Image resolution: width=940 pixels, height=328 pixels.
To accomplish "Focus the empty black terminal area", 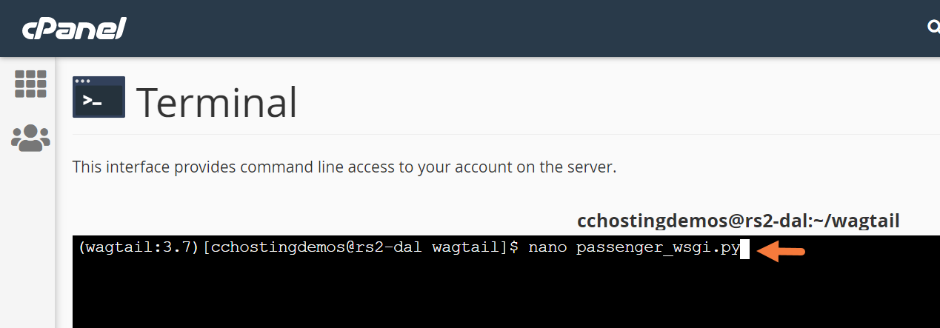I will pyautogui.click(x=444, y=296).
